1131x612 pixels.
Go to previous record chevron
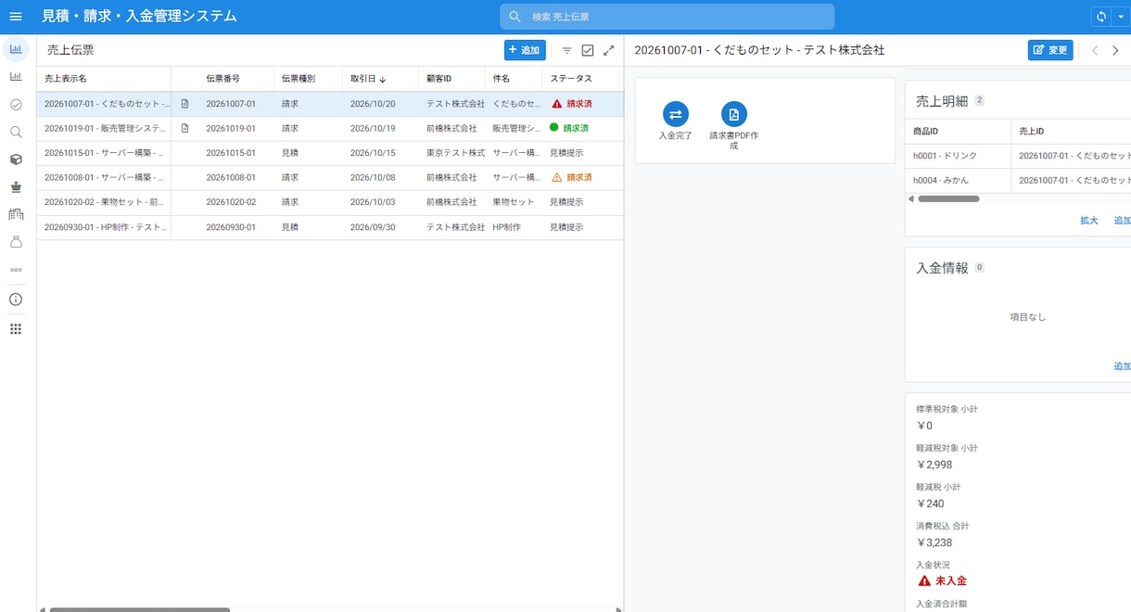[x=1095, y=50]
